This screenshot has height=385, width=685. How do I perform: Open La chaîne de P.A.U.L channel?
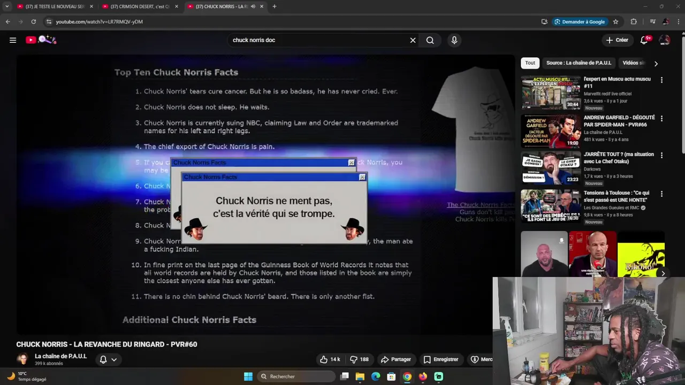pyautogui.click(x=60, y=356)
